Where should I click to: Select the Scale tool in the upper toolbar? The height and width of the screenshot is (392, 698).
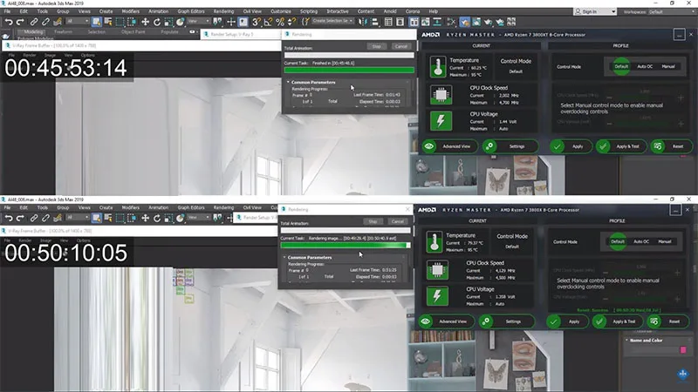click(x=168, y=21)
